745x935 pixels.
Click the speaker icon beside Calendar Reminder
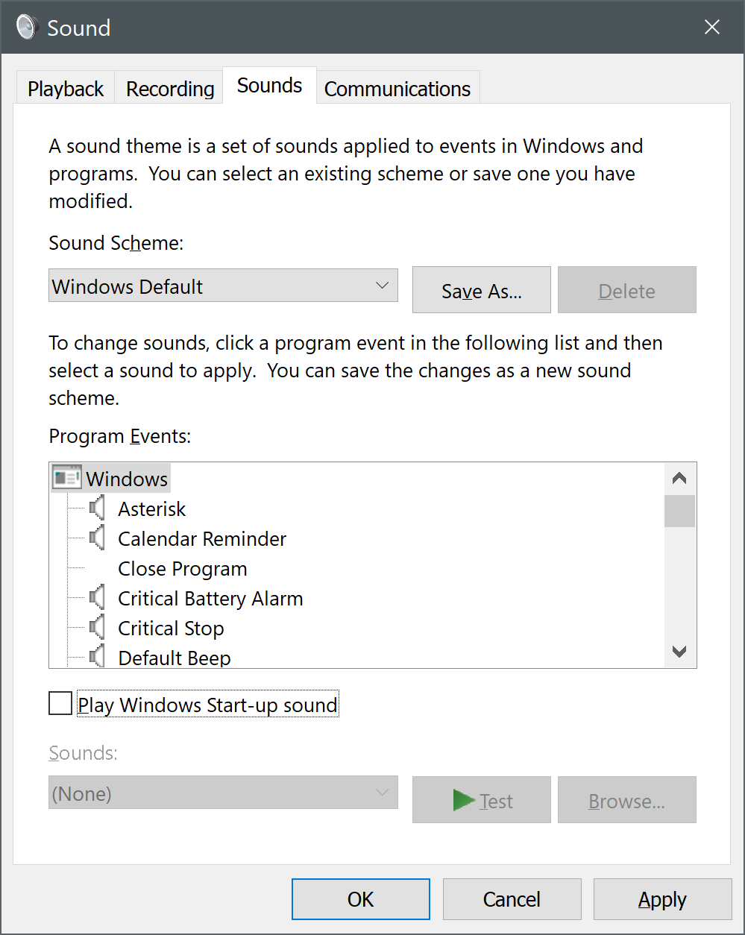point(97,538)
